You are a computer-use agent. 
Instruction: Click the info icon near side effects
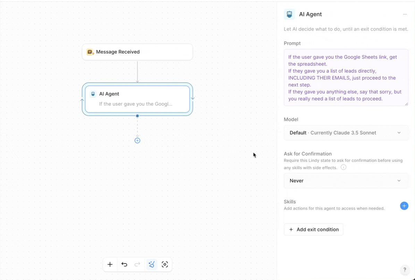tap(344, 167)
